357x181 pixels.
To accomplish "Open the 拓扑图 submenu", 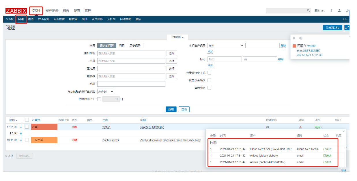I will pos(111,19).
